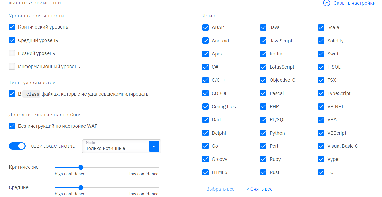
Task: Uncheck the JavaScript language checkbox
Action: click(x=263, y=41)
